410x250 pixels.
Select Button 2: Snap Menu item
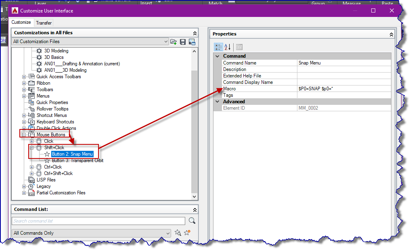(72, 154)
